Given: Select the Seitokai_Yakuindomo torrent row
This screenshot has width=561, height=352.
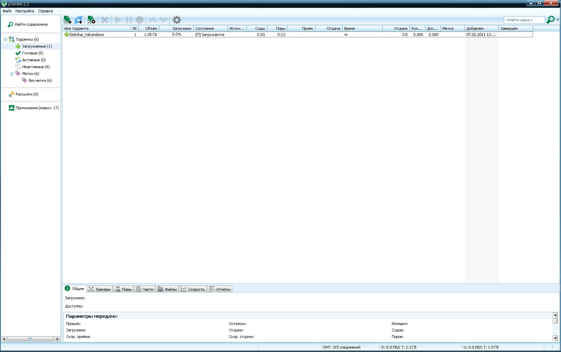Looking at the screenshot, I should pyautogui.click(x=298, y=35).
